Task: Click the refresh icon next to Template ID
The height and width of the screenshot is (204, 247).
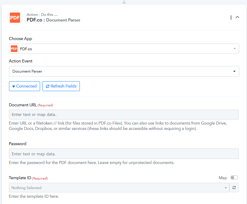Action: (234, 188)
